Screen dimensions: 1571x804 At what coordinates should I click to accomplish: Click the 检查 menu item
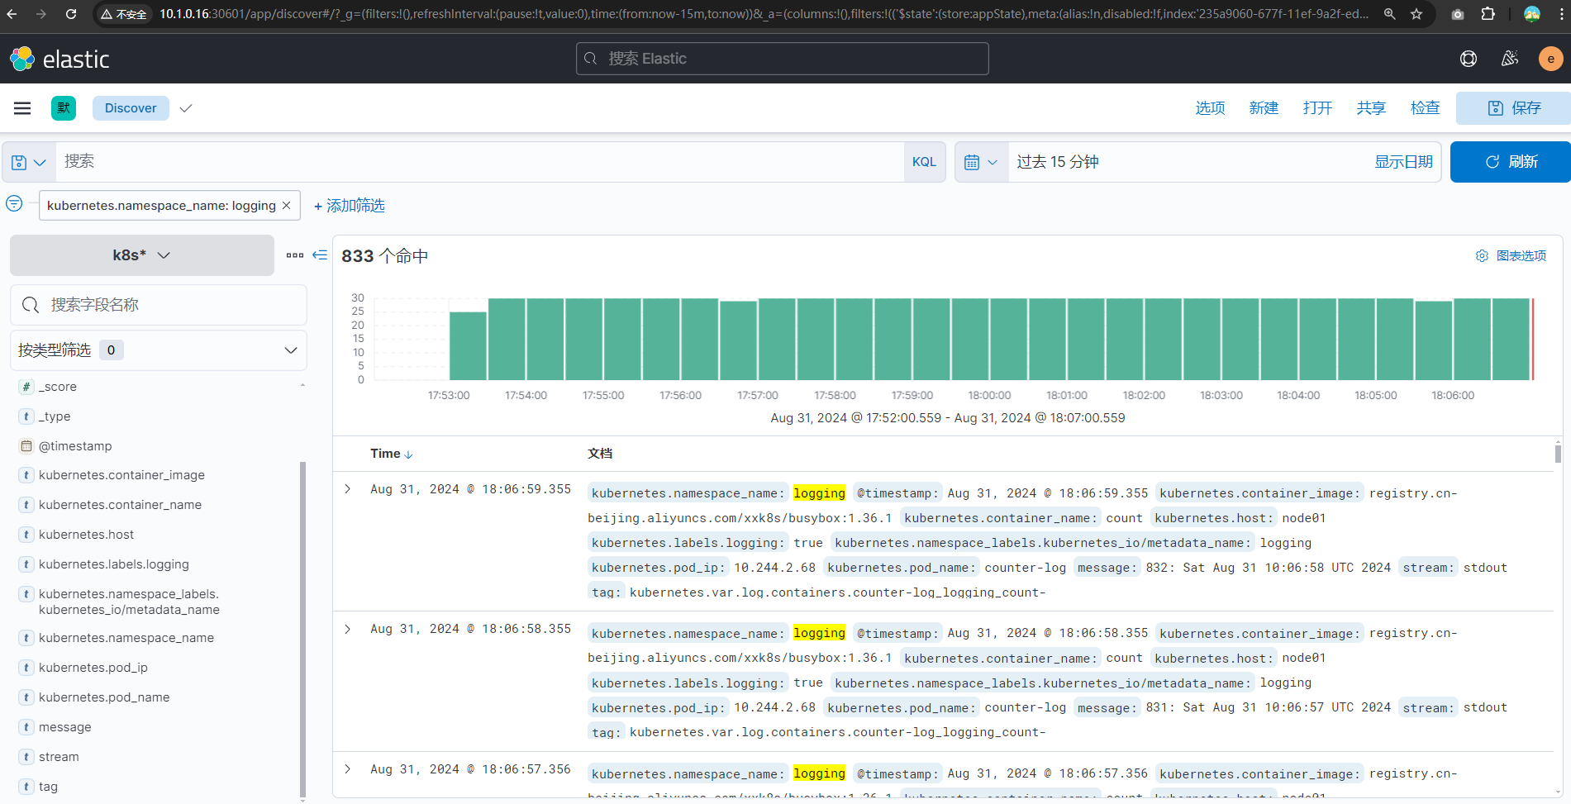tap(1425, 108)
